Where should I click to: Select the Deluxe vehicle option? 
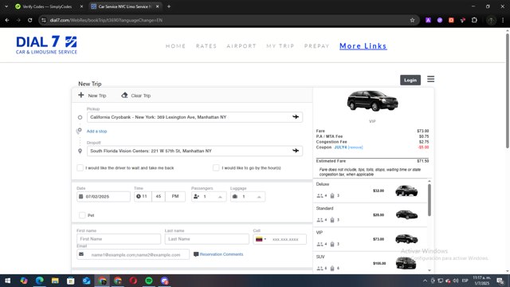(370, 191)
